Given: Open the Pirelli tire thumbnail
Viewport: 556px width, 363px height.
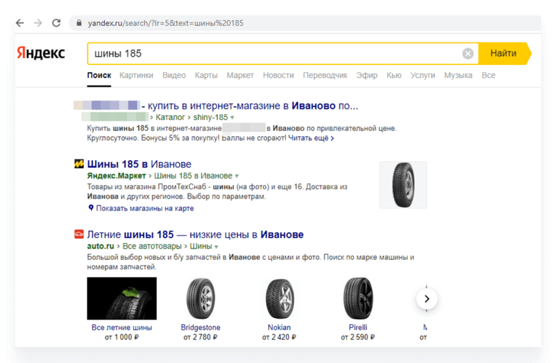Looking at the screenshot, I should [358, 298].
